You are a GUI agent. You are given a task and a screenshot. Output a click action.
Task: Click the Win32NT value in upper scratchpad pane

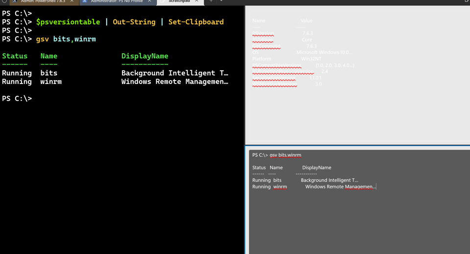point(311,59)
